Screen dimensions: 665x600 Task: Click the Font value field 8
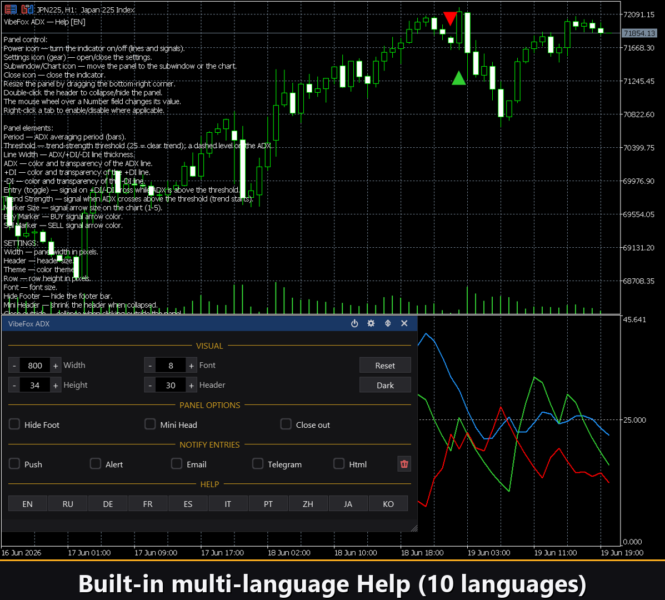point(171,365)
